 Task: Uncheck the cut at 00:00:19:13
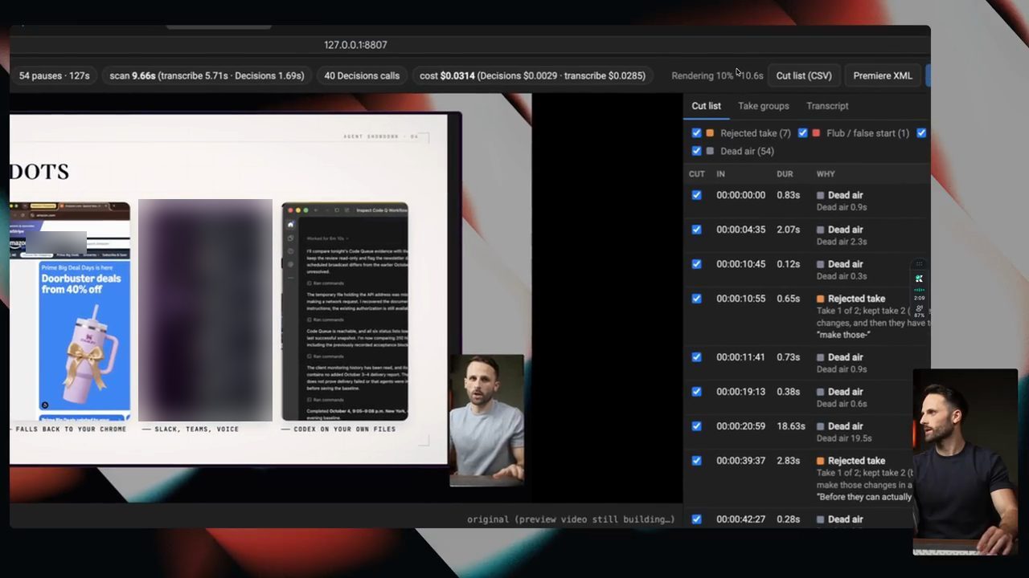tap(696, 392)
